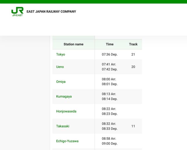
Task: Select Ueno's 07:42 departure time
Action: [x=110, y=69]
